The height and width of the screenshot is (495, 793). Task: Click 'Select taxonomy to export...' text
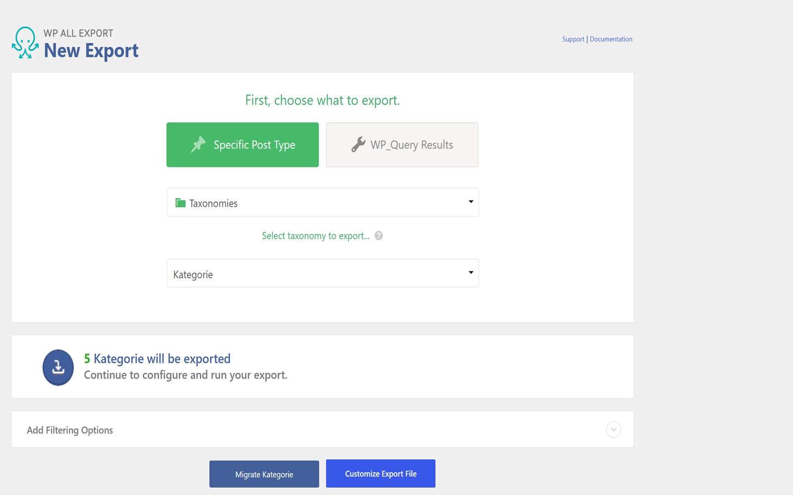click(x=316, y=236)
